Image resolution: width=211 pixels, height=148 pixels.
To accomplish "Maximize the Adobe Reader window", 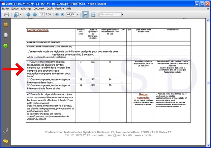I will pyautogui.click(x=202, y=4).
